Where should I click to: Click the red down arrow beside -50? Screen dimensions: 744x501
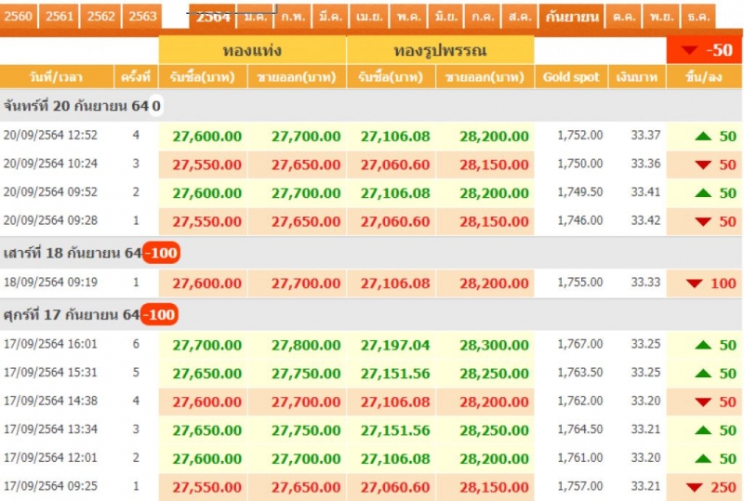pos(689,50)
